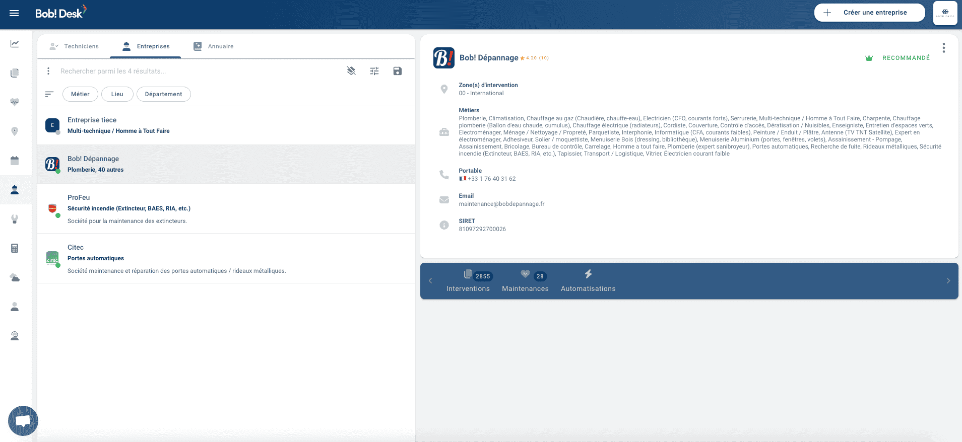Open the sort order icon

pos(49,94)
